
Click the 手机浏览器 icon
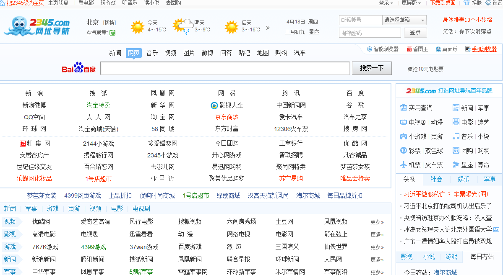click(x=468, y=49)
